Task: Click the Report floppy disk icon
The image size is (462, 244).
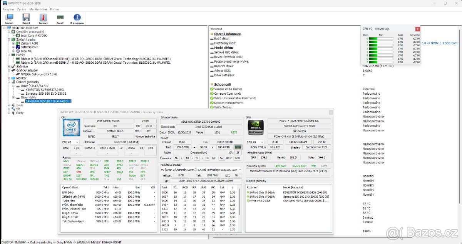Action: [x=26, y=17]
